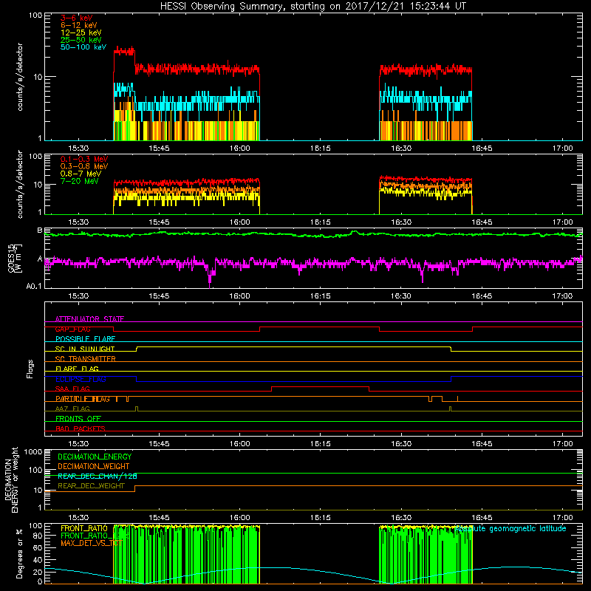591x591 pixels.
Task: Click the PARTICLE_FLAG label
Action: [x=83, y=399]
